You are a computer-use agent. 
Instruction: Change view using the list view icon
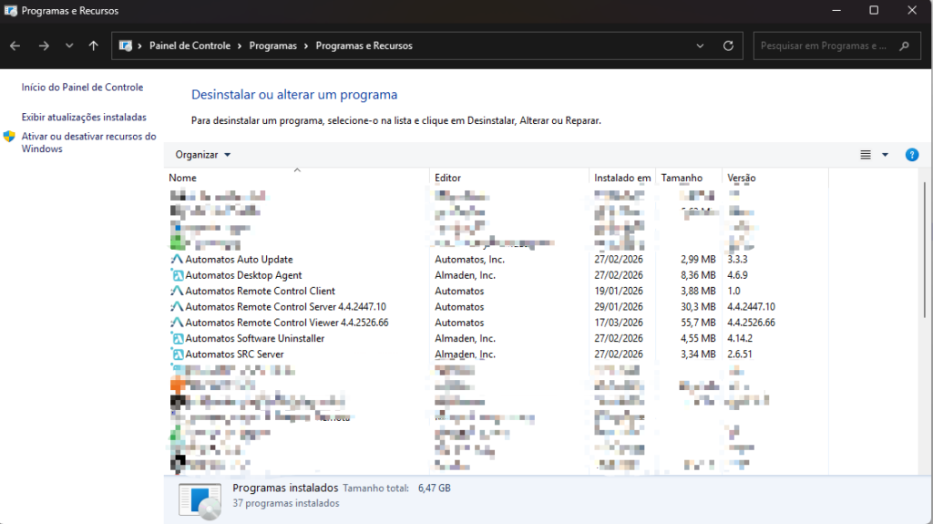pyautogui.click(x=866, y=155)
